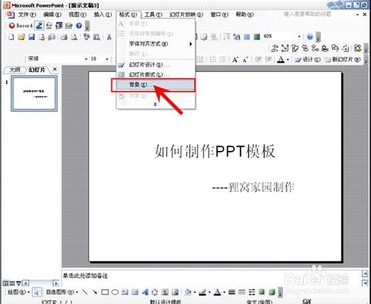Open the zoom 40% dropdown
The width and height of the screenshot is (371, 304).
click(x=299, y=37)
